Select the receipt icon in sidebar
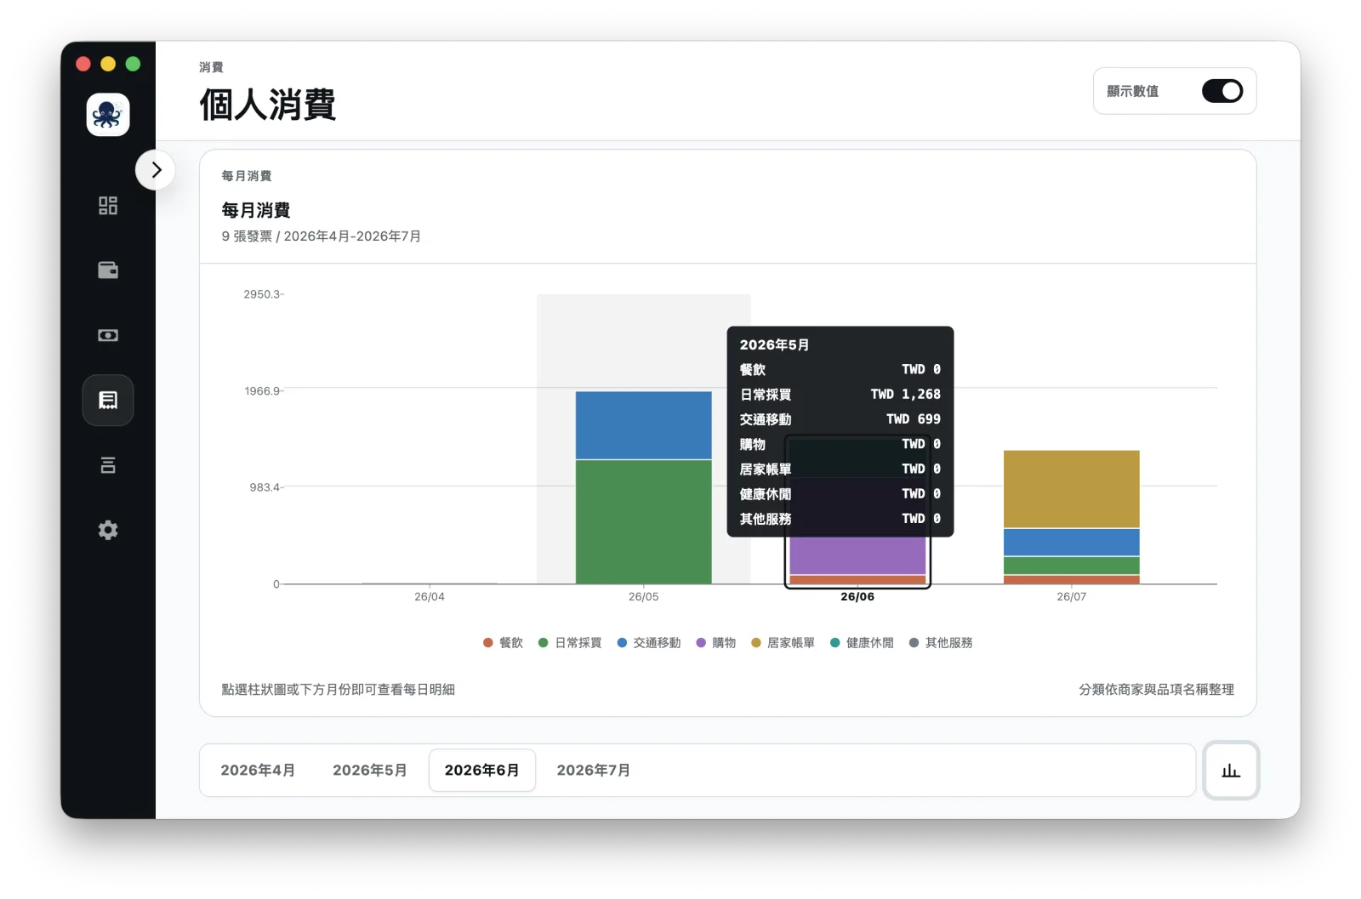This screenshot has height=899, width=1361. (x=108, y=401)
